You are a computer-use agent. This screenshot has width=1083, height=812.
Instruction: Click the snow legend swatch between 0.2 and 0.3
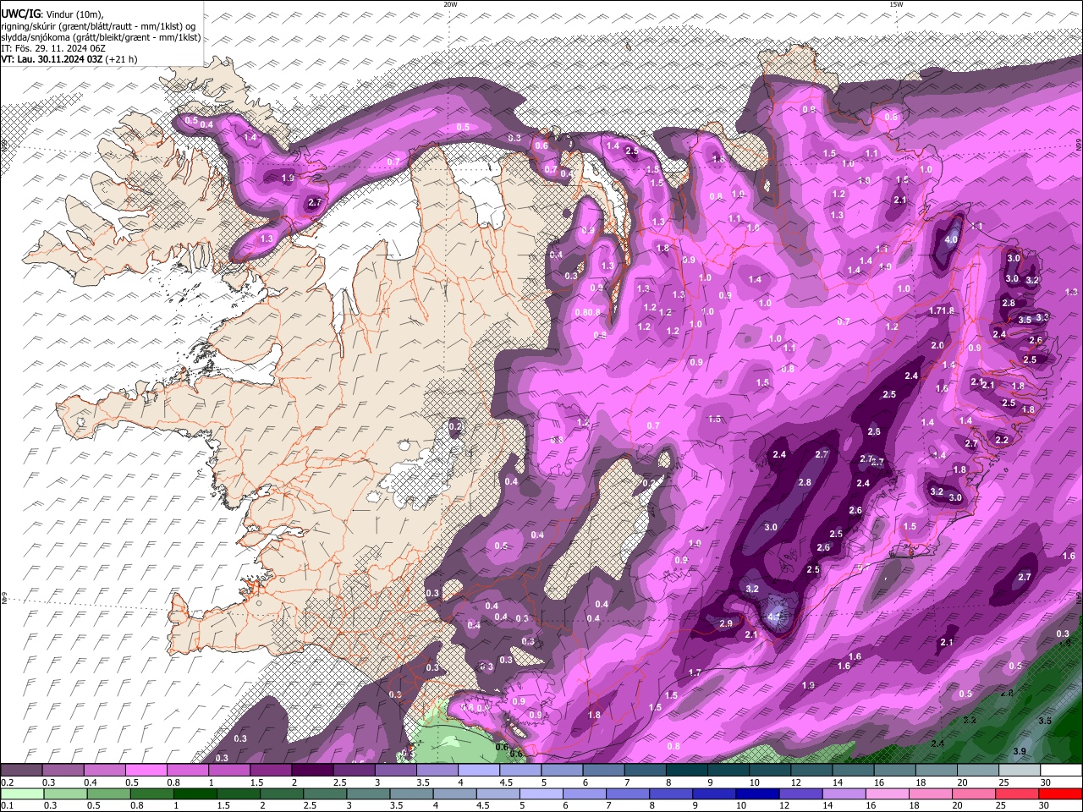pos(21,770)
